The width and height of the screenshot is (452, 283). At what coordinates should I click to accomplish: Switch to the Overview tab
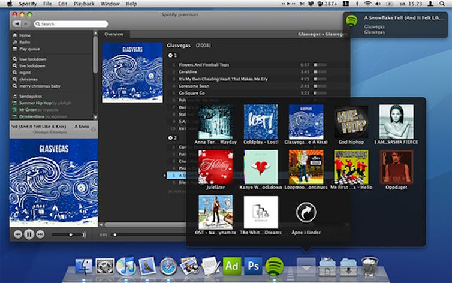tap(114, 34)
